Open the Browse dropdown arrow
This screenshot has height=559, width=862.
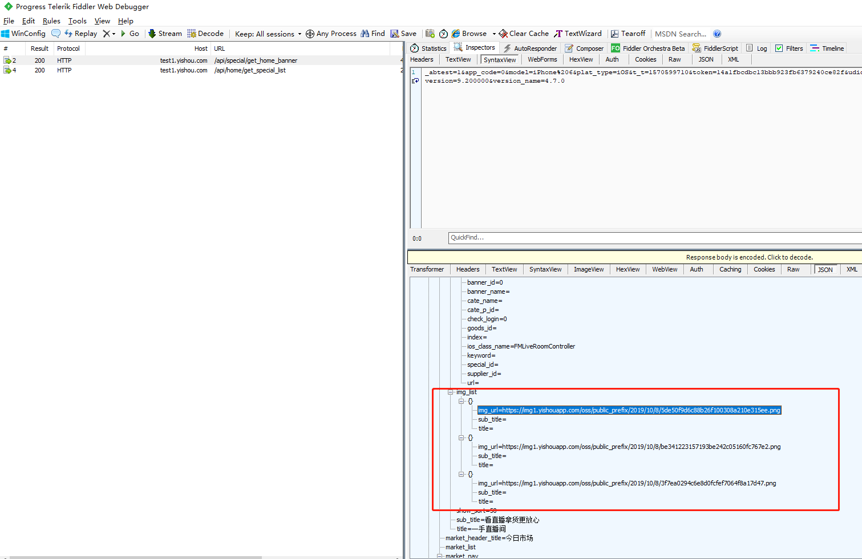pyautogui.click(x=494, y=34)
